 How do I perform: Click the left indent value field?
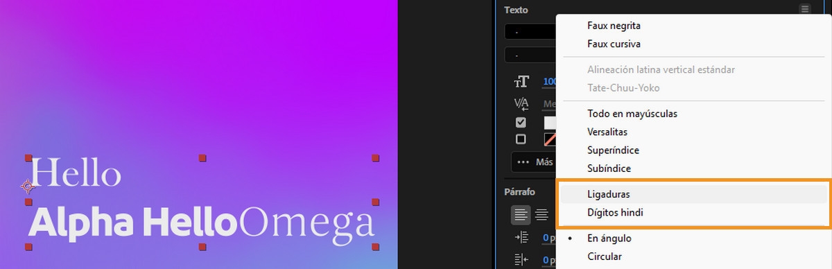pyautogui.click(x=549, y=238)
